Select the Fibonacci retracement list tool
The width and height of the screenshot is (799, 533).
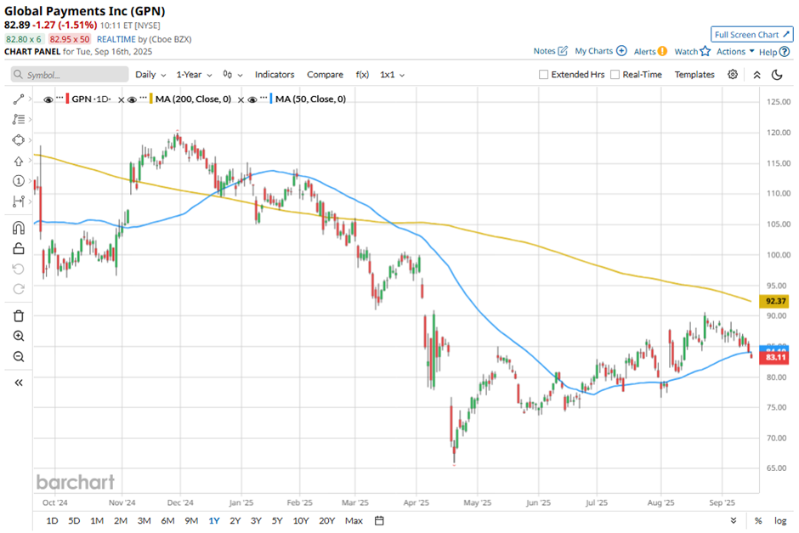(x=19, y=119)
